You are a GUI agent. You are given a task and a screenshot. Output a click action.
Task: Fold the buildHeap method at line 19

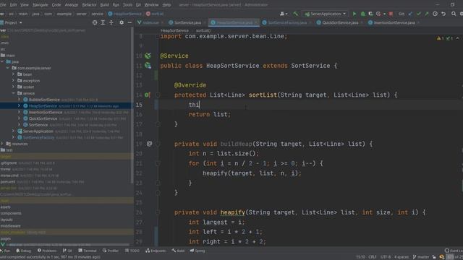(x=158, y=144)
